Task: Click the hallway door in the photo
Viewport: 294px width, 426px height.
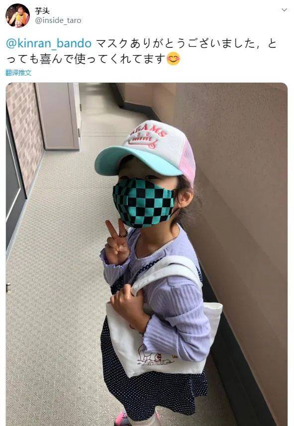Action: (x=58, y=116)
